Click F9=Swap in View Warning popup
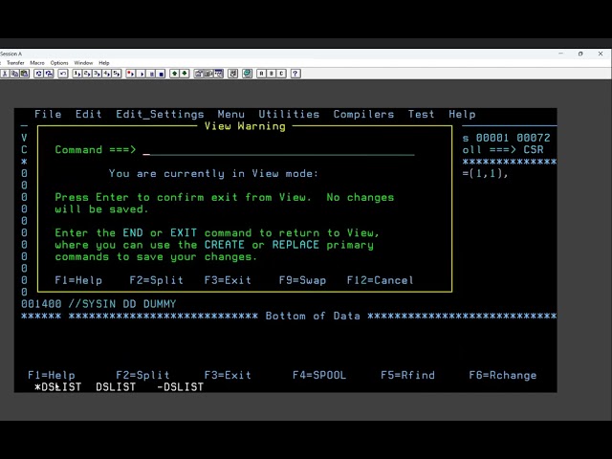612x459 pixels. [302, 280]
